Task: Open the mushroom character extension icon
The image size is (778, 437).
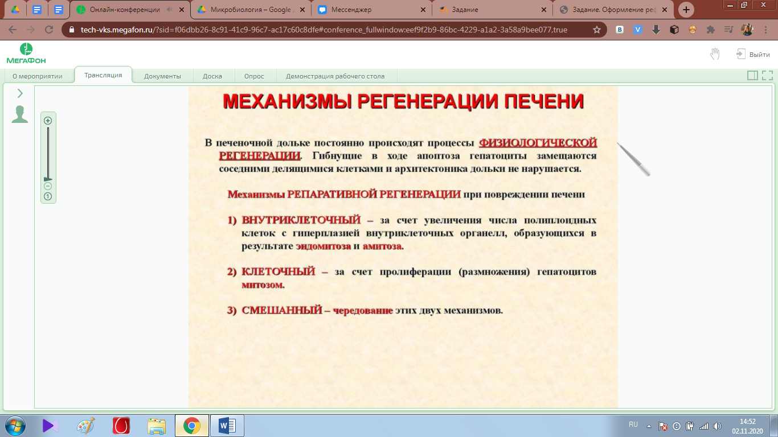Action: 693,30
